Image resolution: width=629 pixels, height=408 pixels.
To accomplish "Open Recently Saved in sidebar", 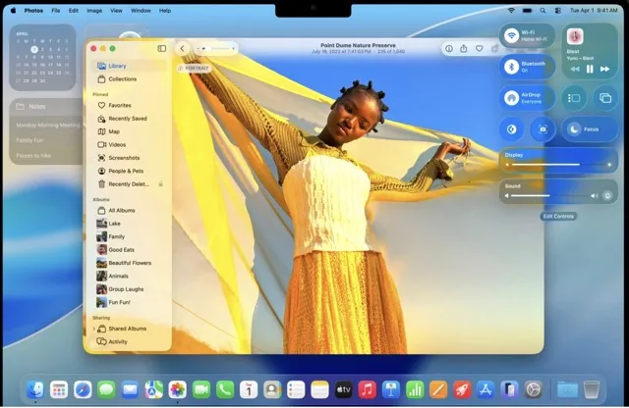I will (129, 119).
